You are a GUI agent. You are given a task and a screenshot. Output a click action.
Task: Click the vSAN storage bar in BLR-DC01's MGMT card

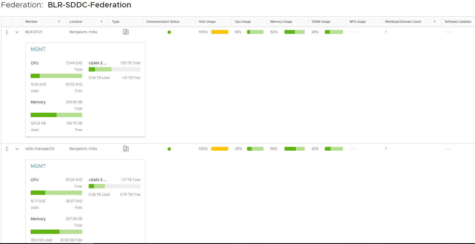[114, 69]
